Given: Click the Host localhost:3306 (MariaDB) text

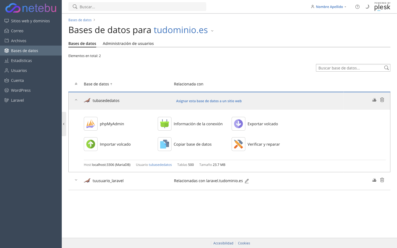Looking at the screenshot, I should pyautogui.click(x=107, y=165).
